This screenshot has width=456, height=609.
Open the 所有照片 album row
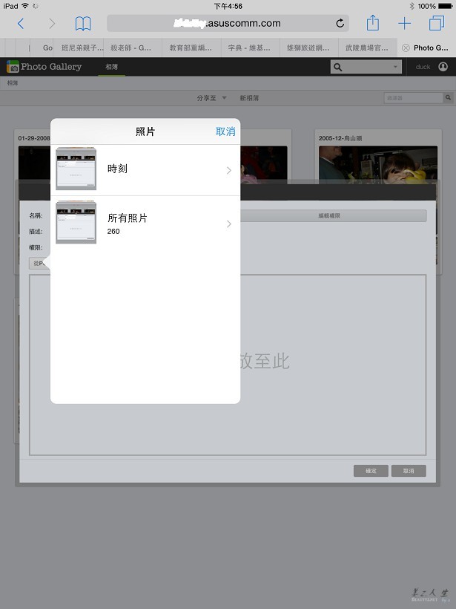point(145,223)
